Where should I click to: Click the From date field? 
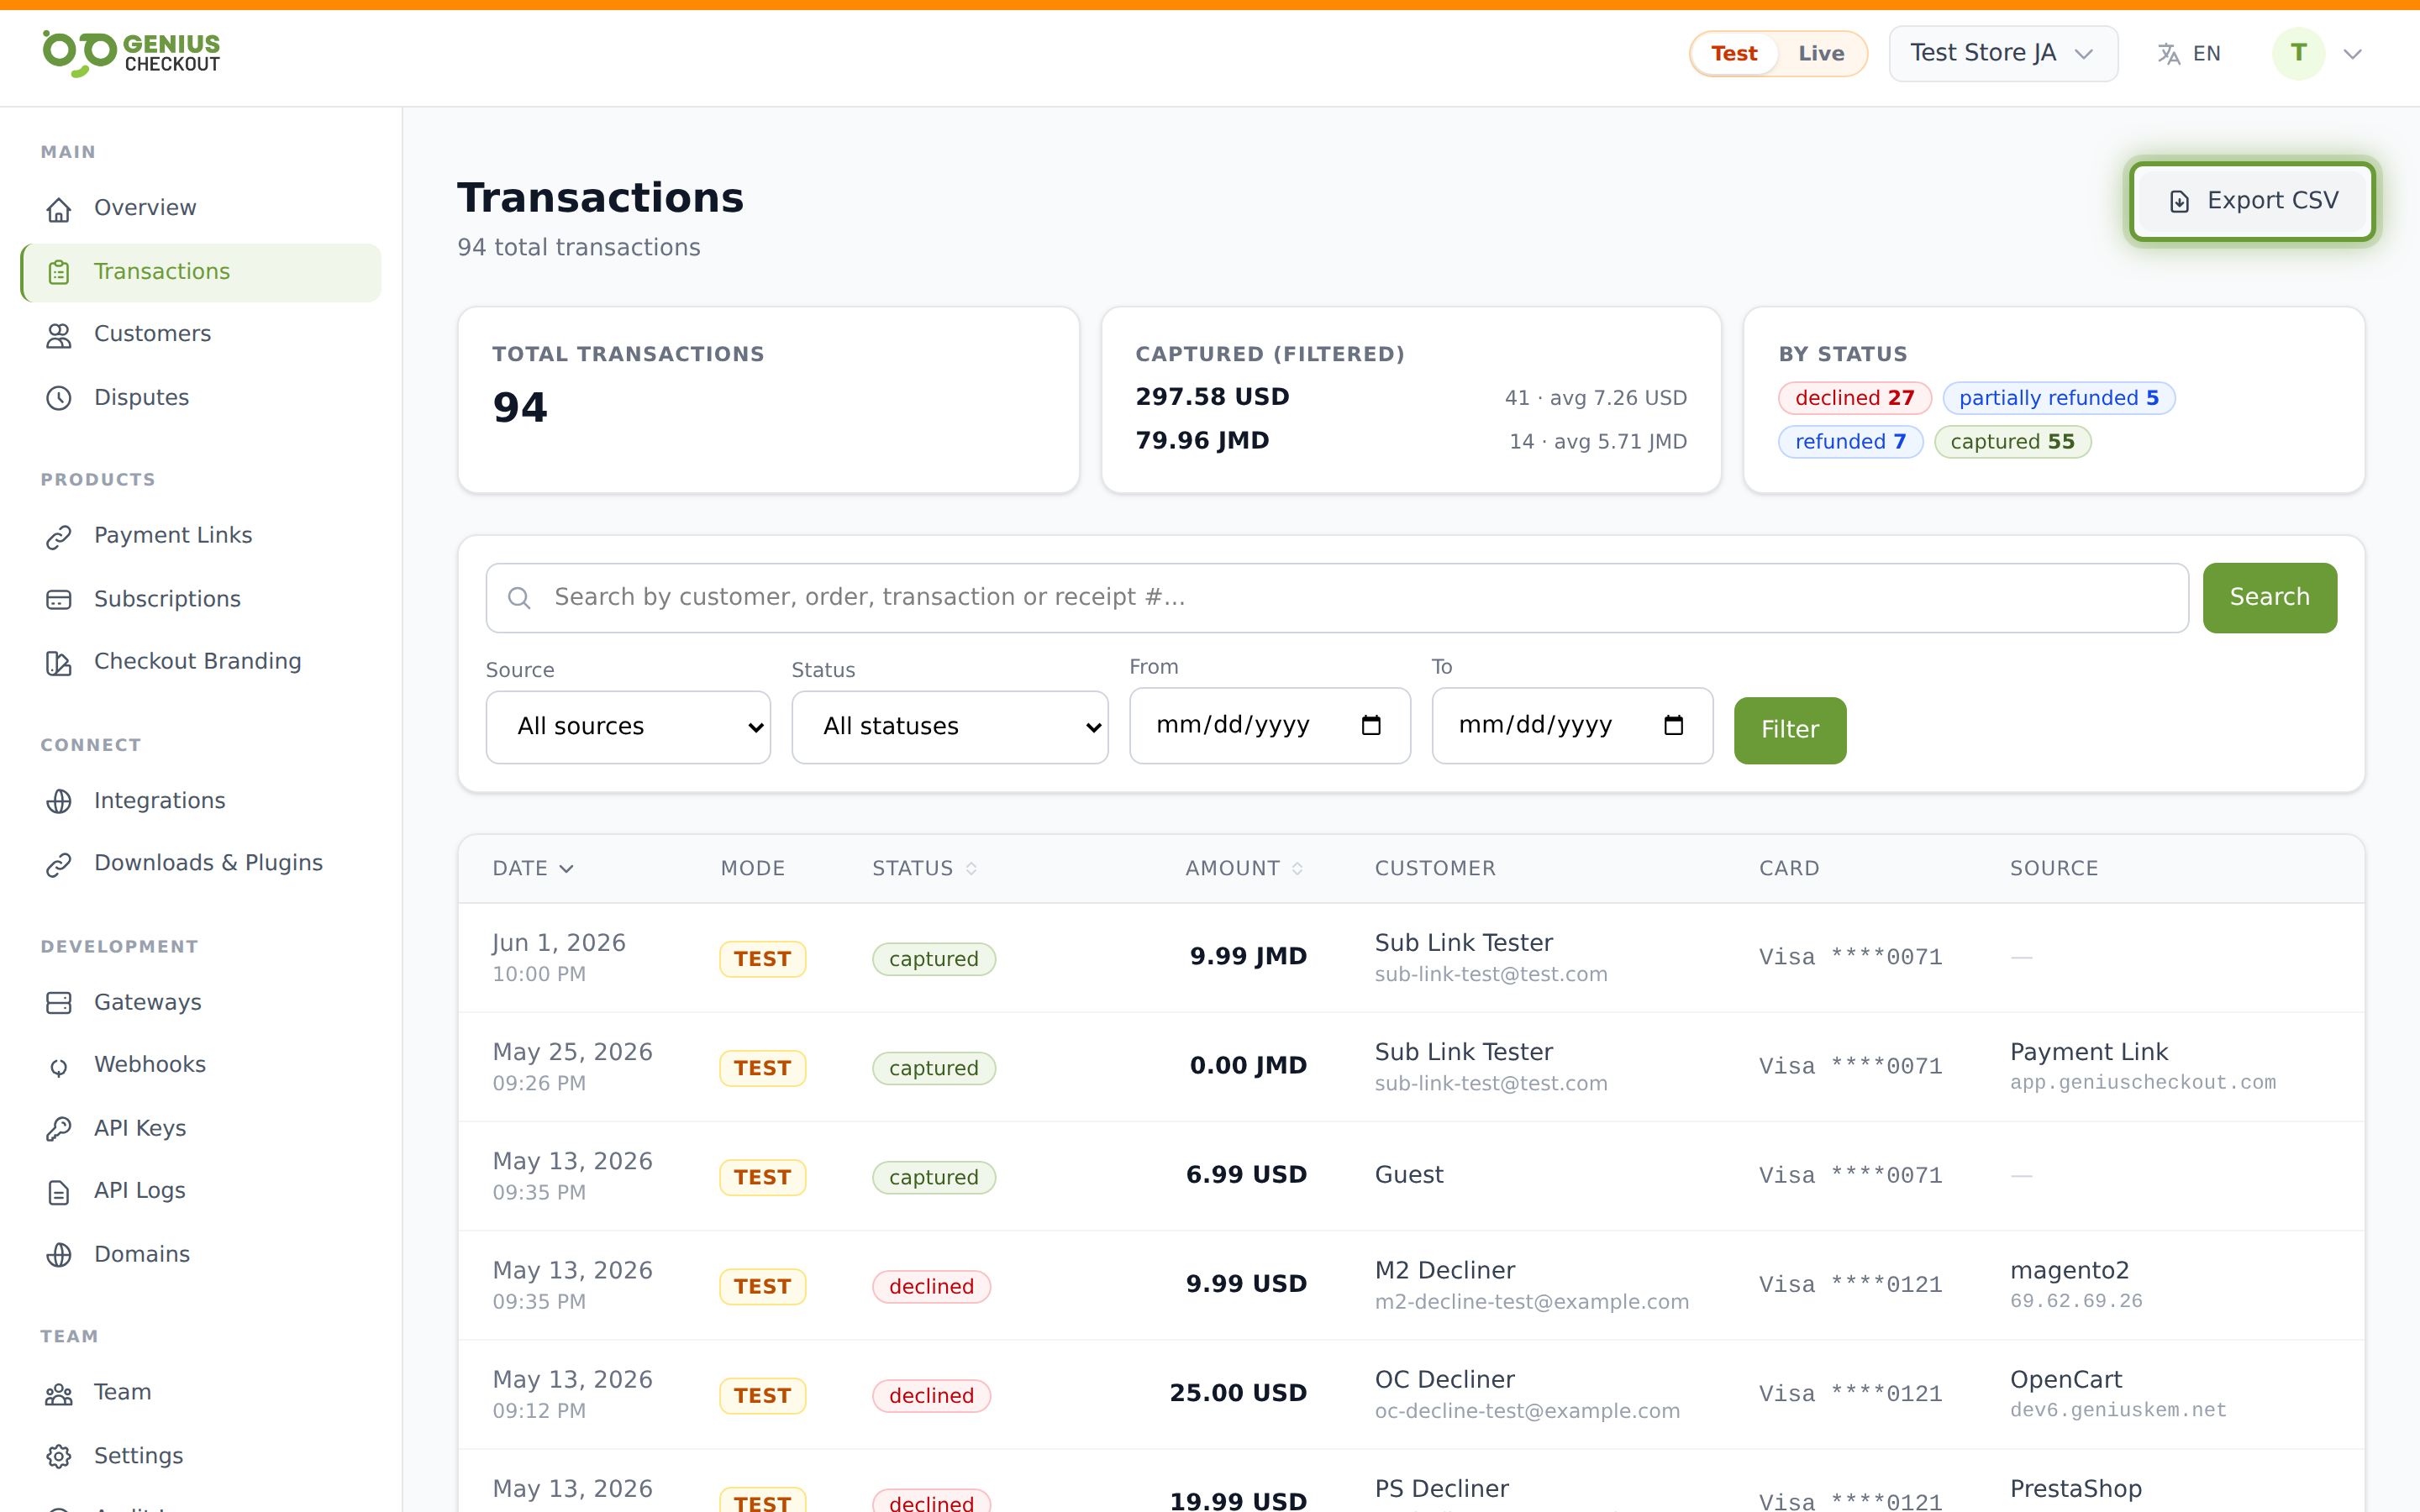(x=1269, y=725)
